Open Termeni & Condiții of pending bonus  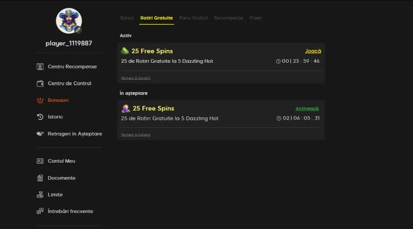pos(136,135)
